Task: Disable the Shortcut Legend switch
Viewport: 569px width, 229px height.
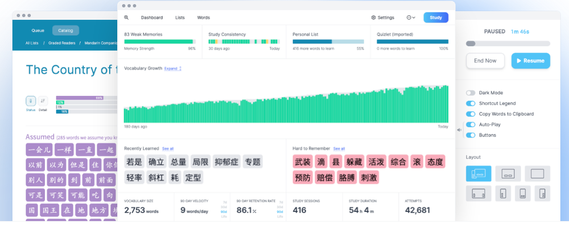Action: [x=471, y=103]
